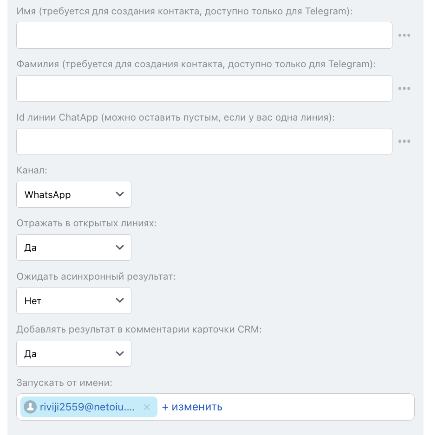This screenshot has height=435, width=431.
Task: Click into the Фамилия text field
Action: pos(204,89)
